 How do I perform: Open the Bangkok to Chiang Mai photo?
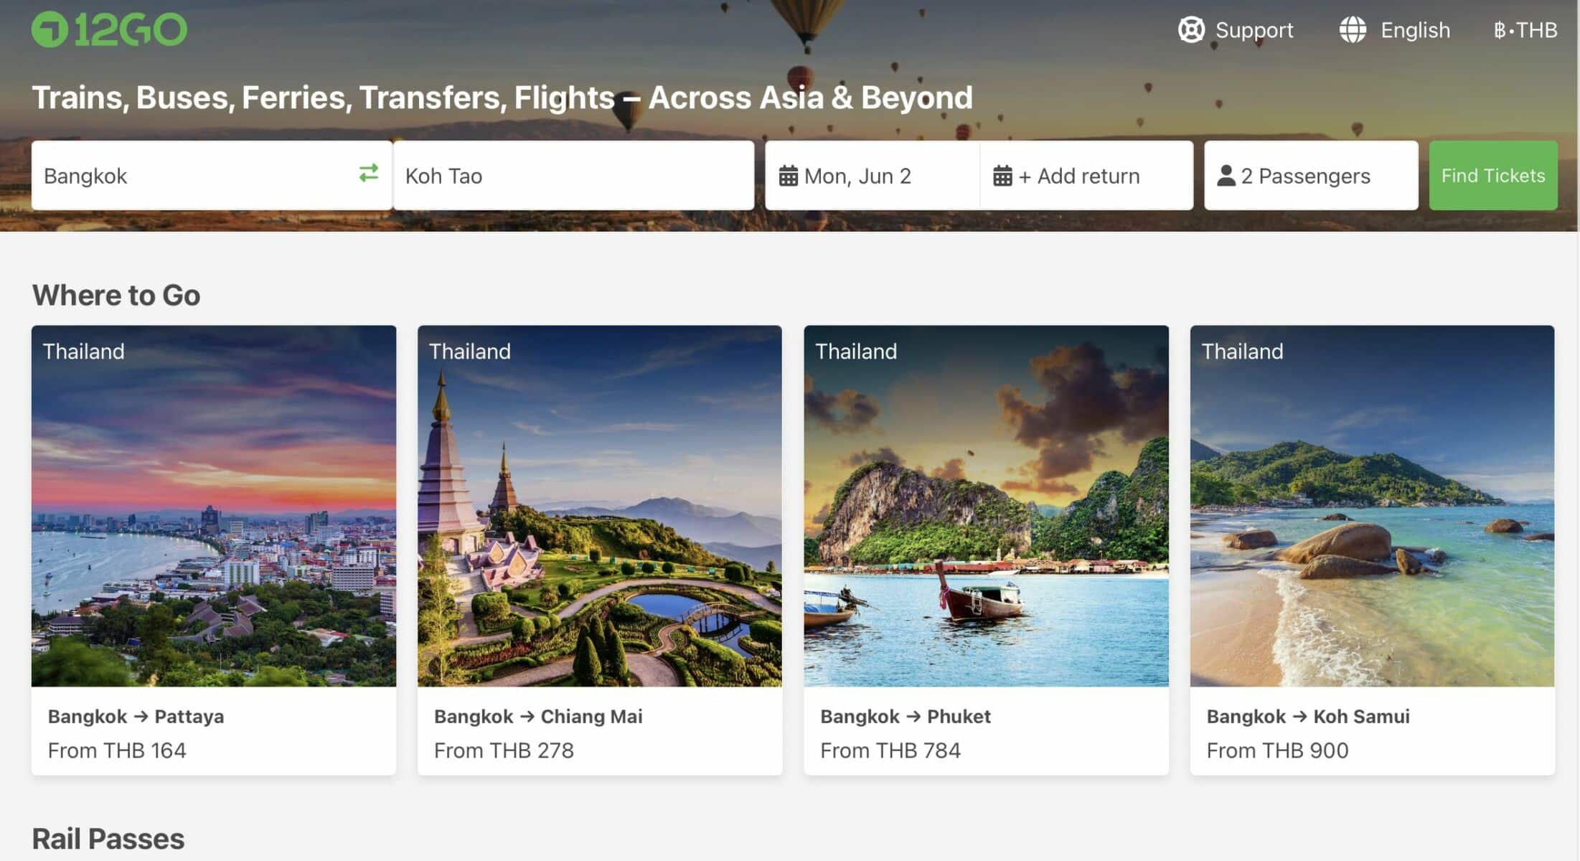(599, 506)
